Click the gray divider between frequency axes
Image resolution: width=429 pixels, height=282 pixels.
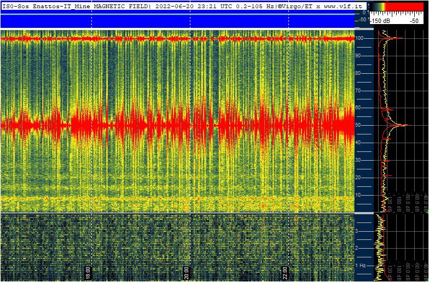point(364,213)
